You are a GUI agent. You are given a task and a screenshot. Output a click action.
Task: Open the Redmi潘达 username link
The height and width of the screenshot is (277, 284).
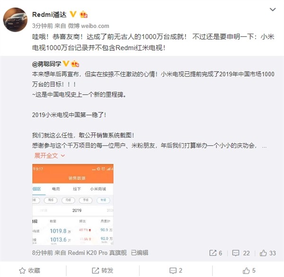(49, 15)
